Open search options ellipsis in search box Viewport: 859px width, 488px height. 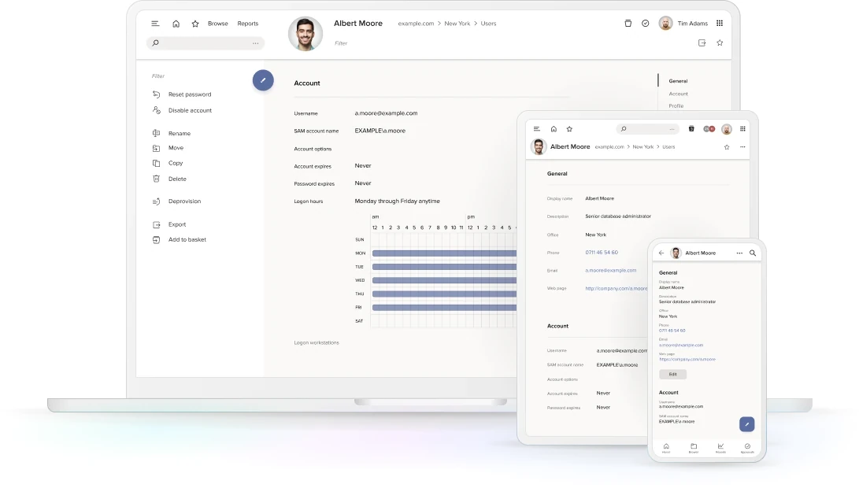pos(255,43)
